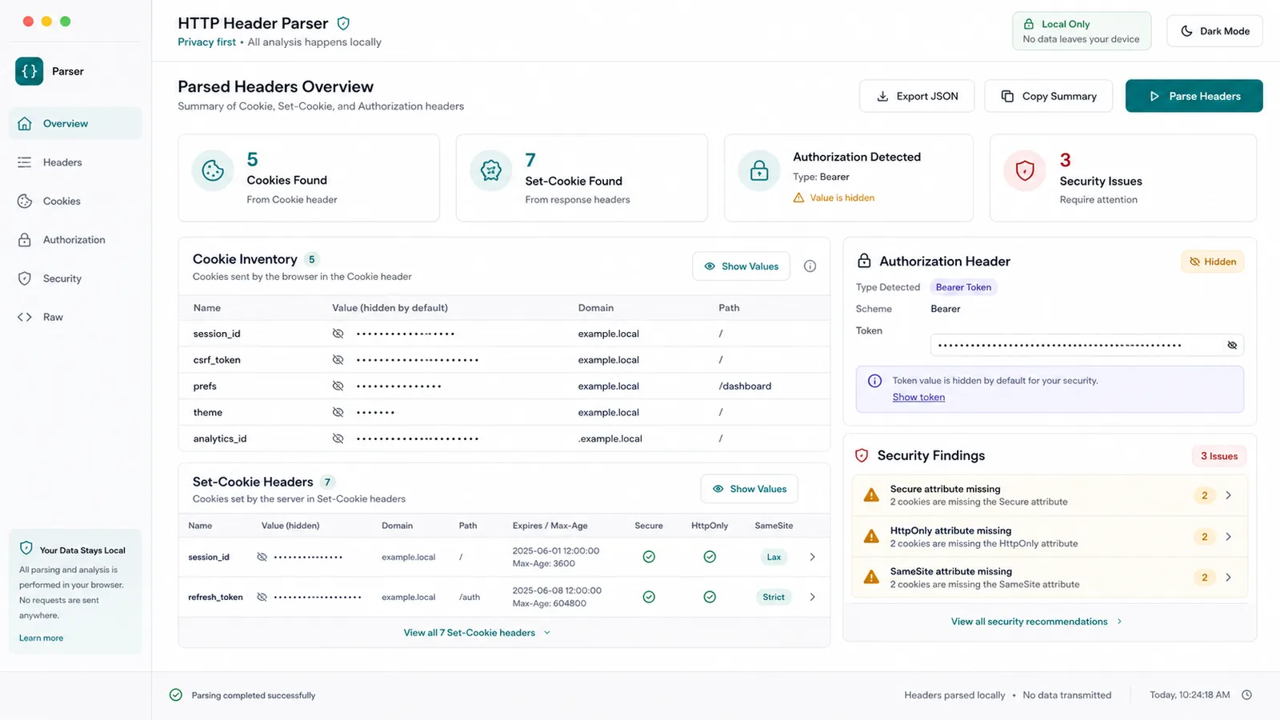This screenshot has width=1280, height=720.
Task: Click the lock icon in Authorization Detected card
Action: point(759,170)
